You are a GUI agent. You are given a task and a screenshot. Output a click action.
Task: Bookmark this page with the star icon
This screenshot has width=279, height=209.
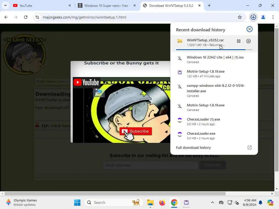click(x=240, y=17)
